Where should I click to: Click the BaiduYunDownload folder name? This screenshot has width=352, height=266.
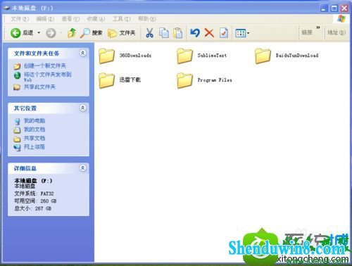pos(297,56)
